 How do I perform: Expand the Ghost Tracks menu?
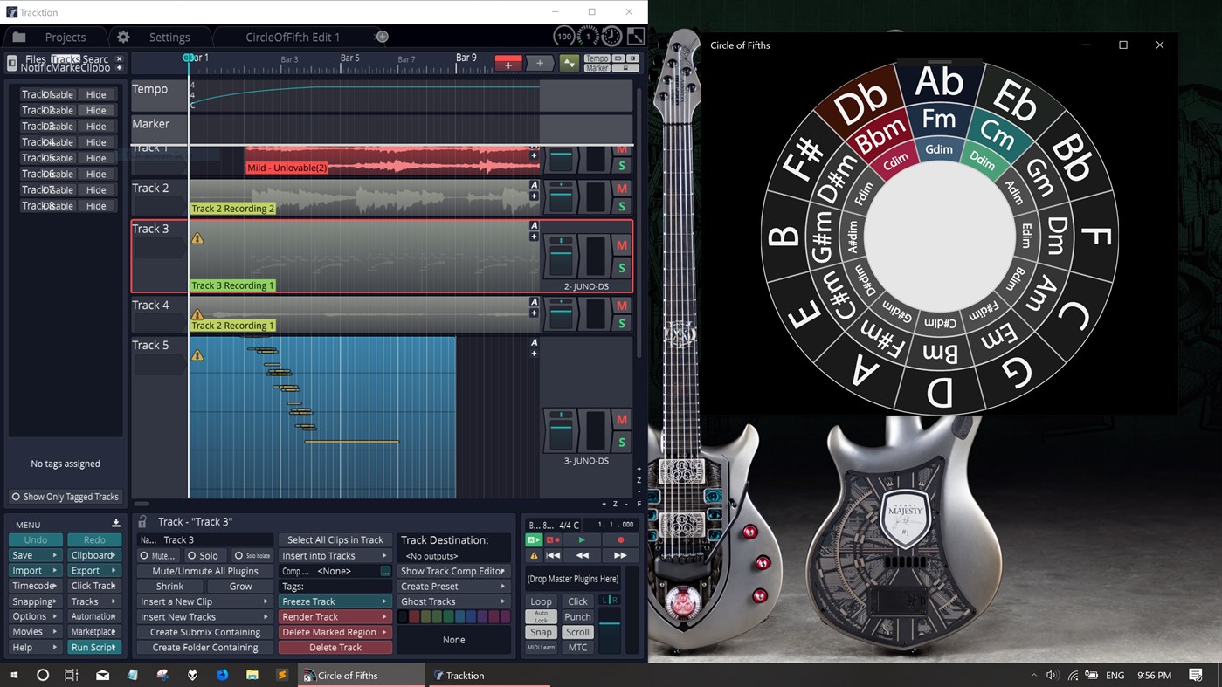[x=454, y=601]
